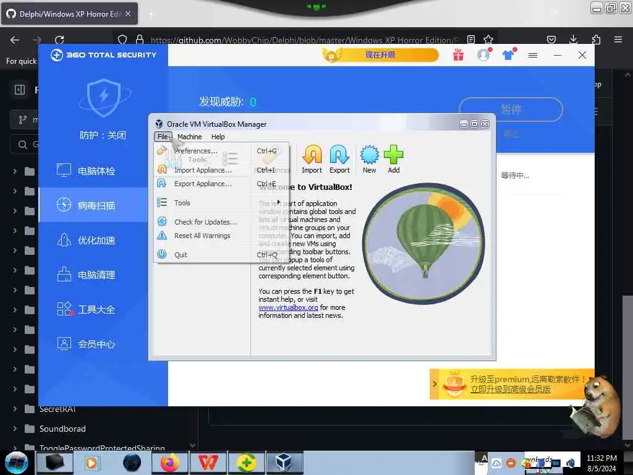The height and width of the screenshot is (475, 633).
Task: Collapse the premium promo banner arrow
Action: point(435,383)
